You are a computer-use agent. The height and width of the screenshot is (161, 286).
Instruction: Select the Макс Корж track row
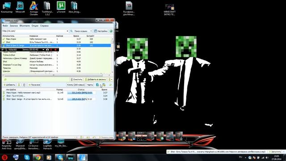[56, 39]
